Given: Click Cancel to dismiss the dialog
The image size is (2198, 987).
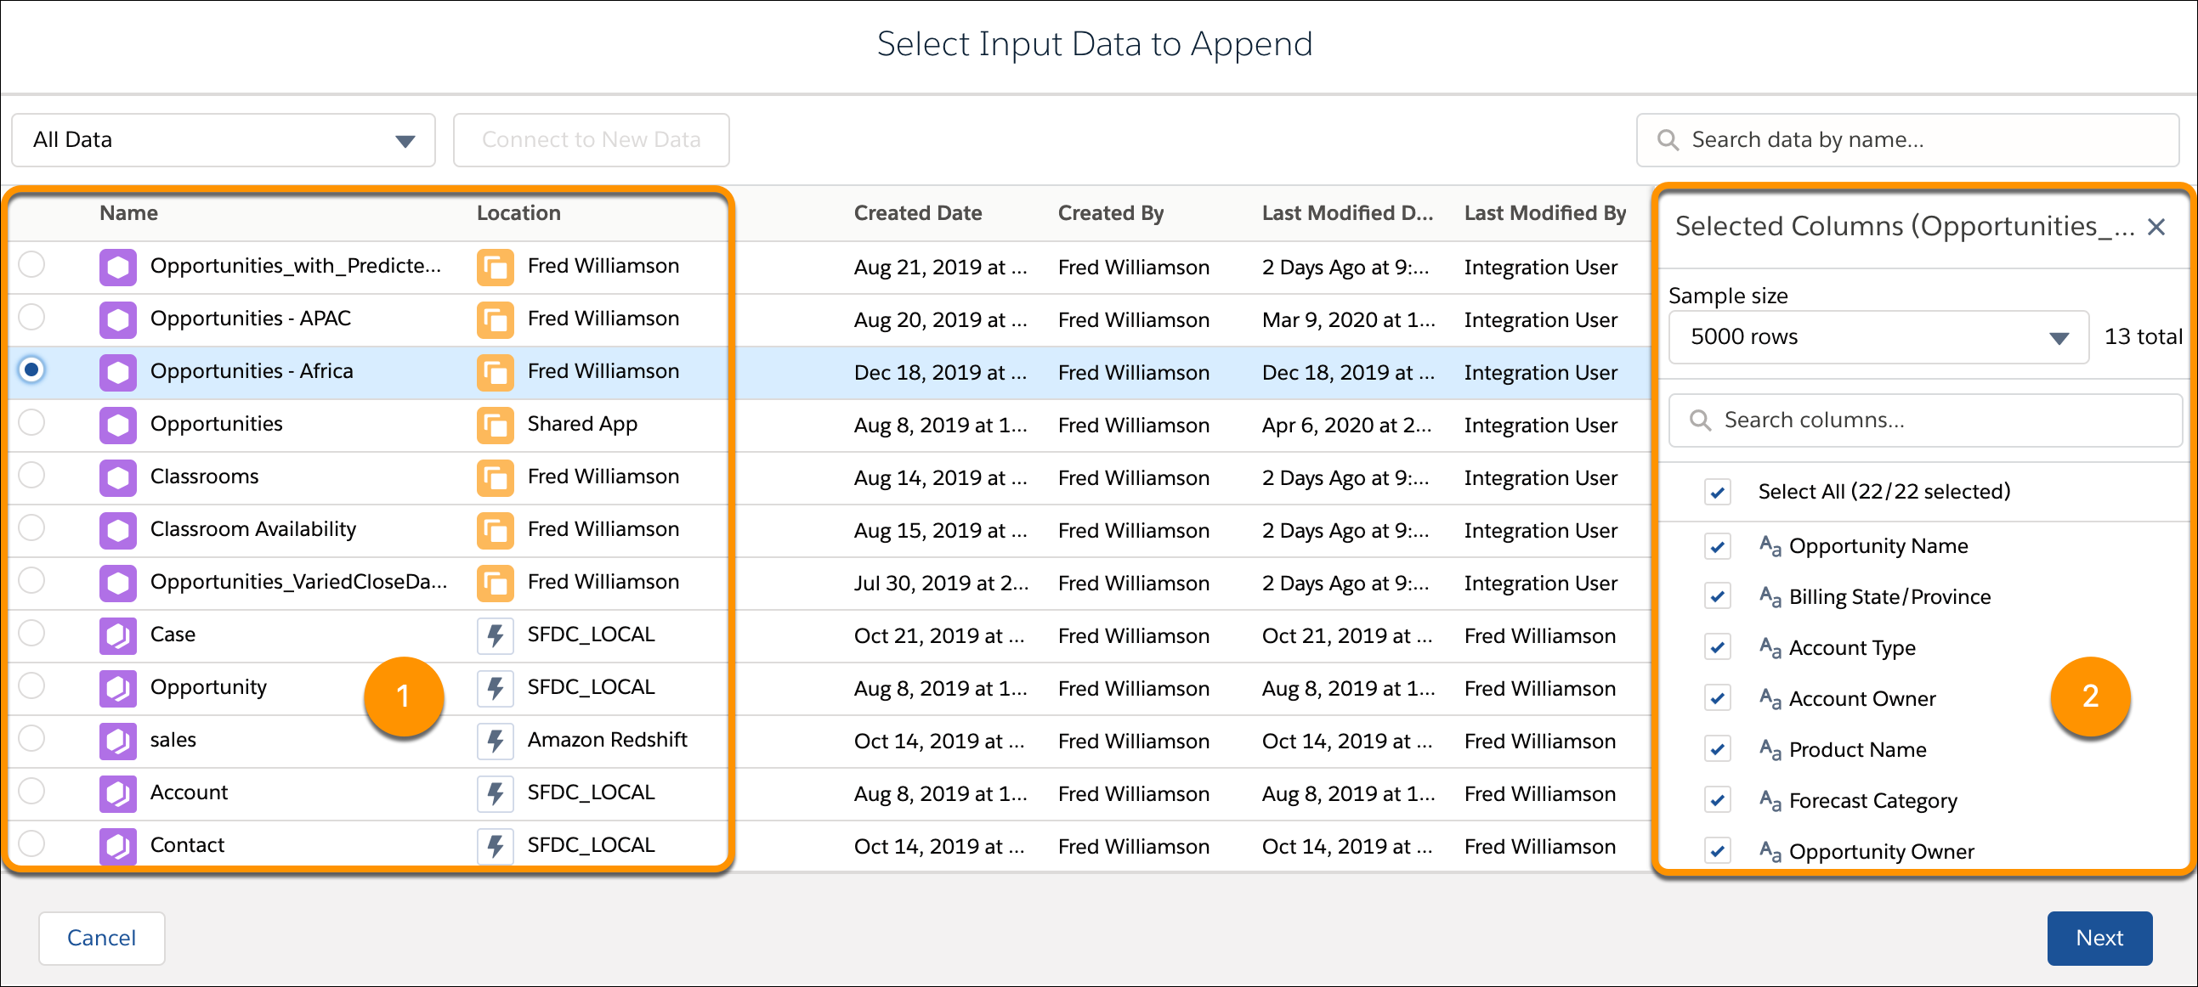Looking at the screenshot, I should pyautogui.click(x=101, y=938).
